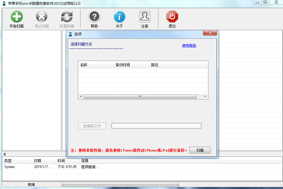Click the 信息 info column header in log
This screenshot has height=189, width=283.
click(x=181, y=161)
